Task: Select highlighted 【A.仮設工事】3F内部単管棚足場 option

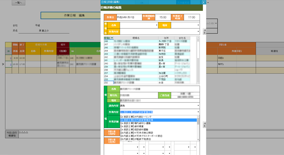Action: (x=159, y=120)
